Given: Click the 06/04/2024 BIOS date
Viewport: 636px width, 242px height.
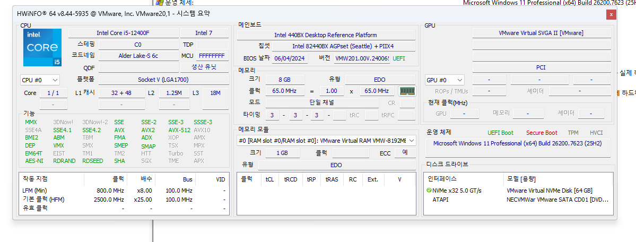Looking at the screenshot, I should point(290,58).
